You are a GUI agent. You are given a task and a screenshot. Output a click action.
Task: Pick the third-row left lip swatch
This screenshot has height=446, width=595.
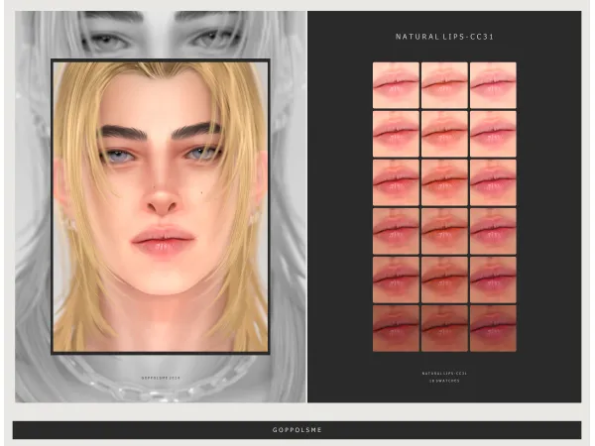(x=396, y=182)
